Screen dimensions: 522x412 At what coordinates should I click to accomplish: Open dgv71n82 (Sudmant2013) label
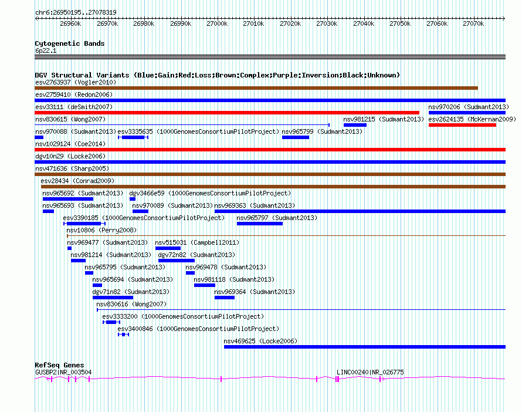131,292
